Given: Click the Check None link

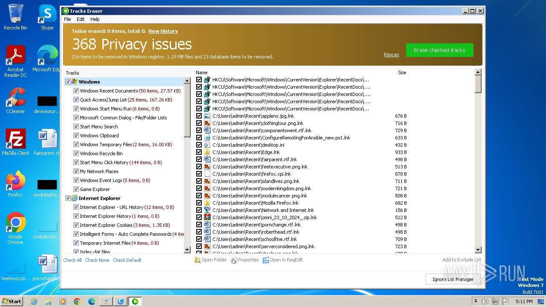Looking at the screenshot, I should tap(97, 260).
